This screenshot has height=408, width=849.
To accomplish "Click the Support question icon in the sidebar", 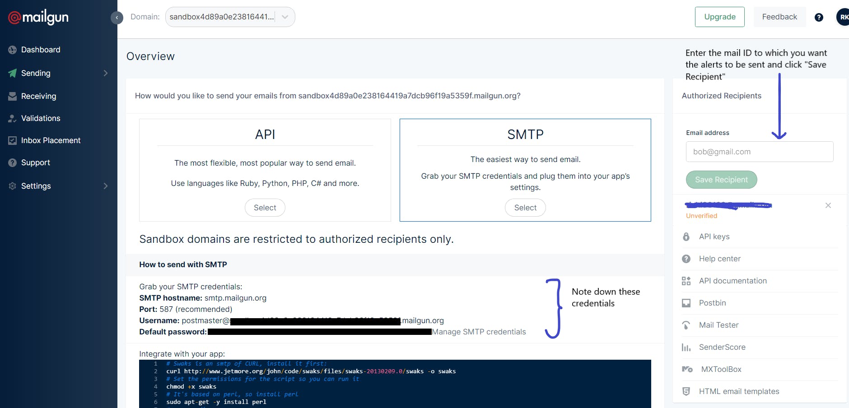I will point(12,162).
